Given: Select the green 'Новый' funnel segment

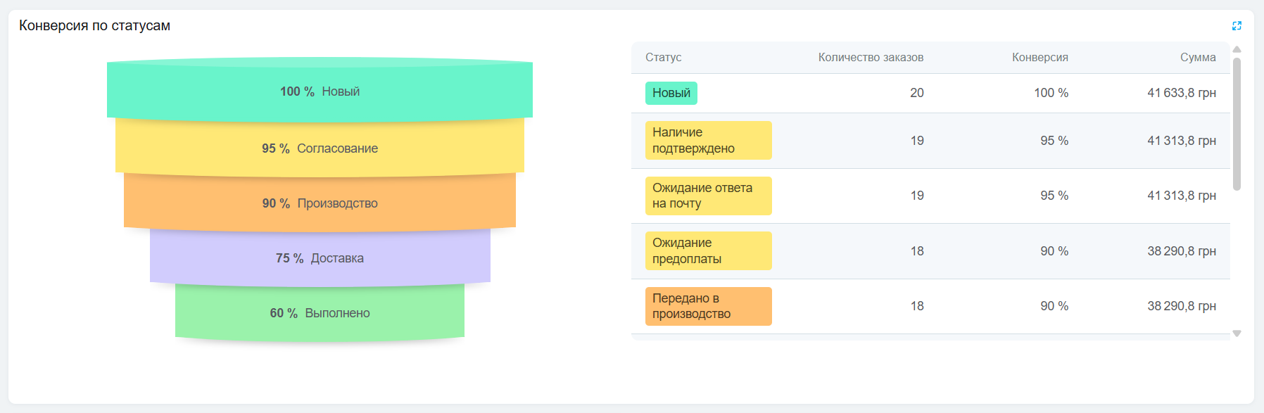Looking at the screenshot, I should 320,91.
